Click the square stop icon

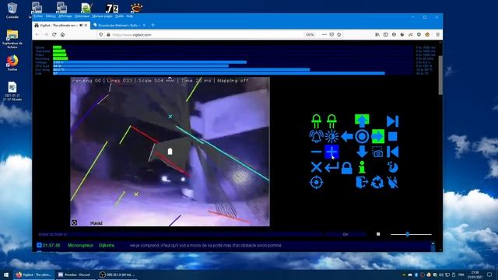(x=392, y=137)
